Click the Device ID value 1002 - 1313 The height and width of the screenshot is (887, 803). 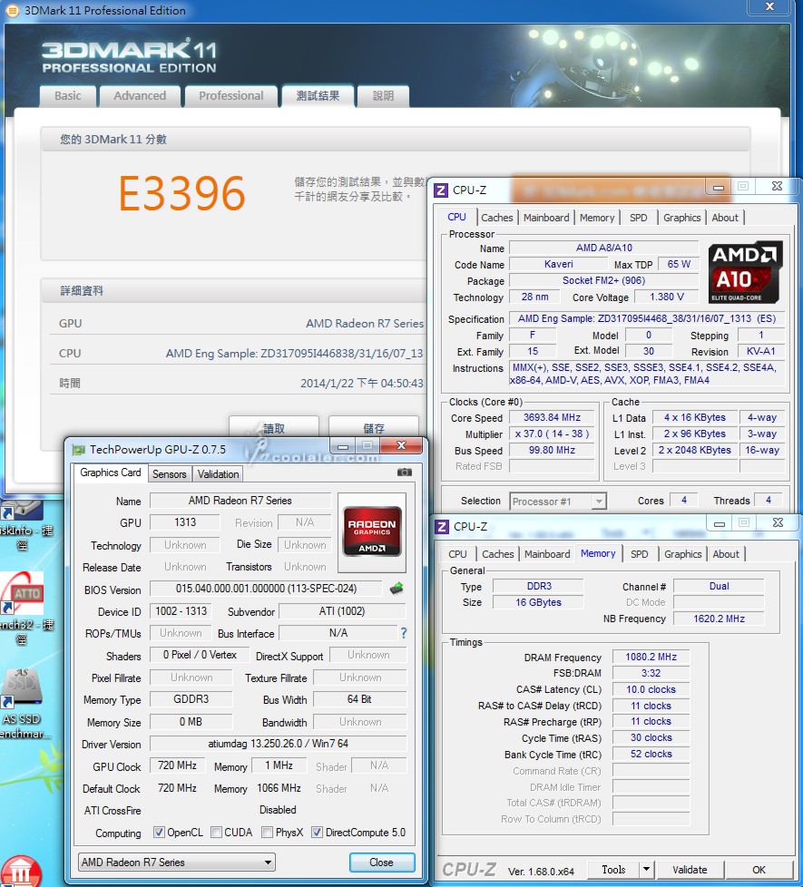(181, 611)
